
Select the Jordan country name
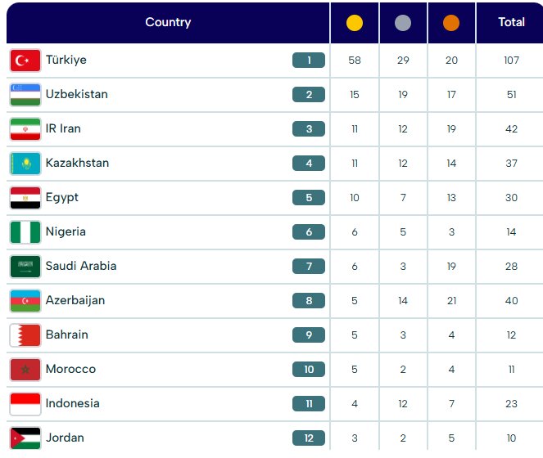click(64, 438)
